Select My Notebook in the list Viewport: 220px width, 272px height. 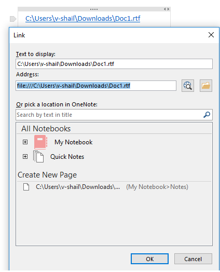(x=73, y=142)
